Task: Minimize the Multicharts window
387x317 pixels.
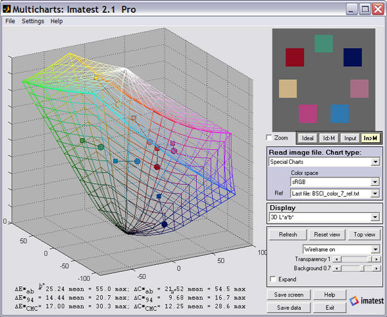Action: (352, 10)
